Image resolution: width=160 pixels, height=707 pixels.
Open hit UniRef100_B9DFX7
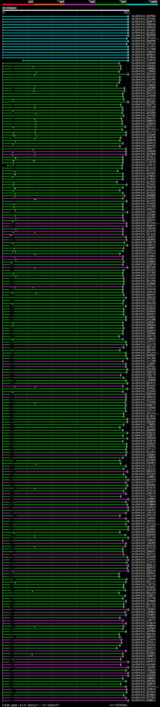click(x=143, y=22)
